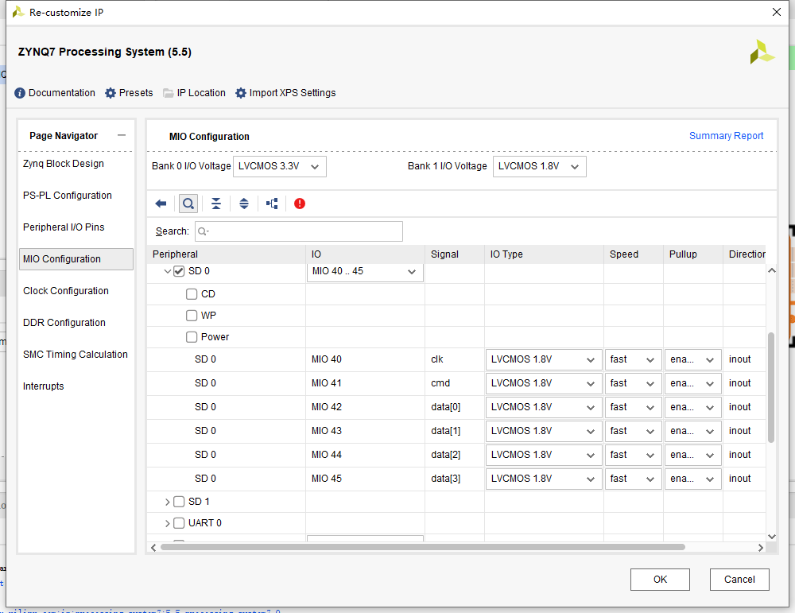Collapse the SD 0 tree node
The width and height of the screenshot is (795, 613).
[167, 271]
